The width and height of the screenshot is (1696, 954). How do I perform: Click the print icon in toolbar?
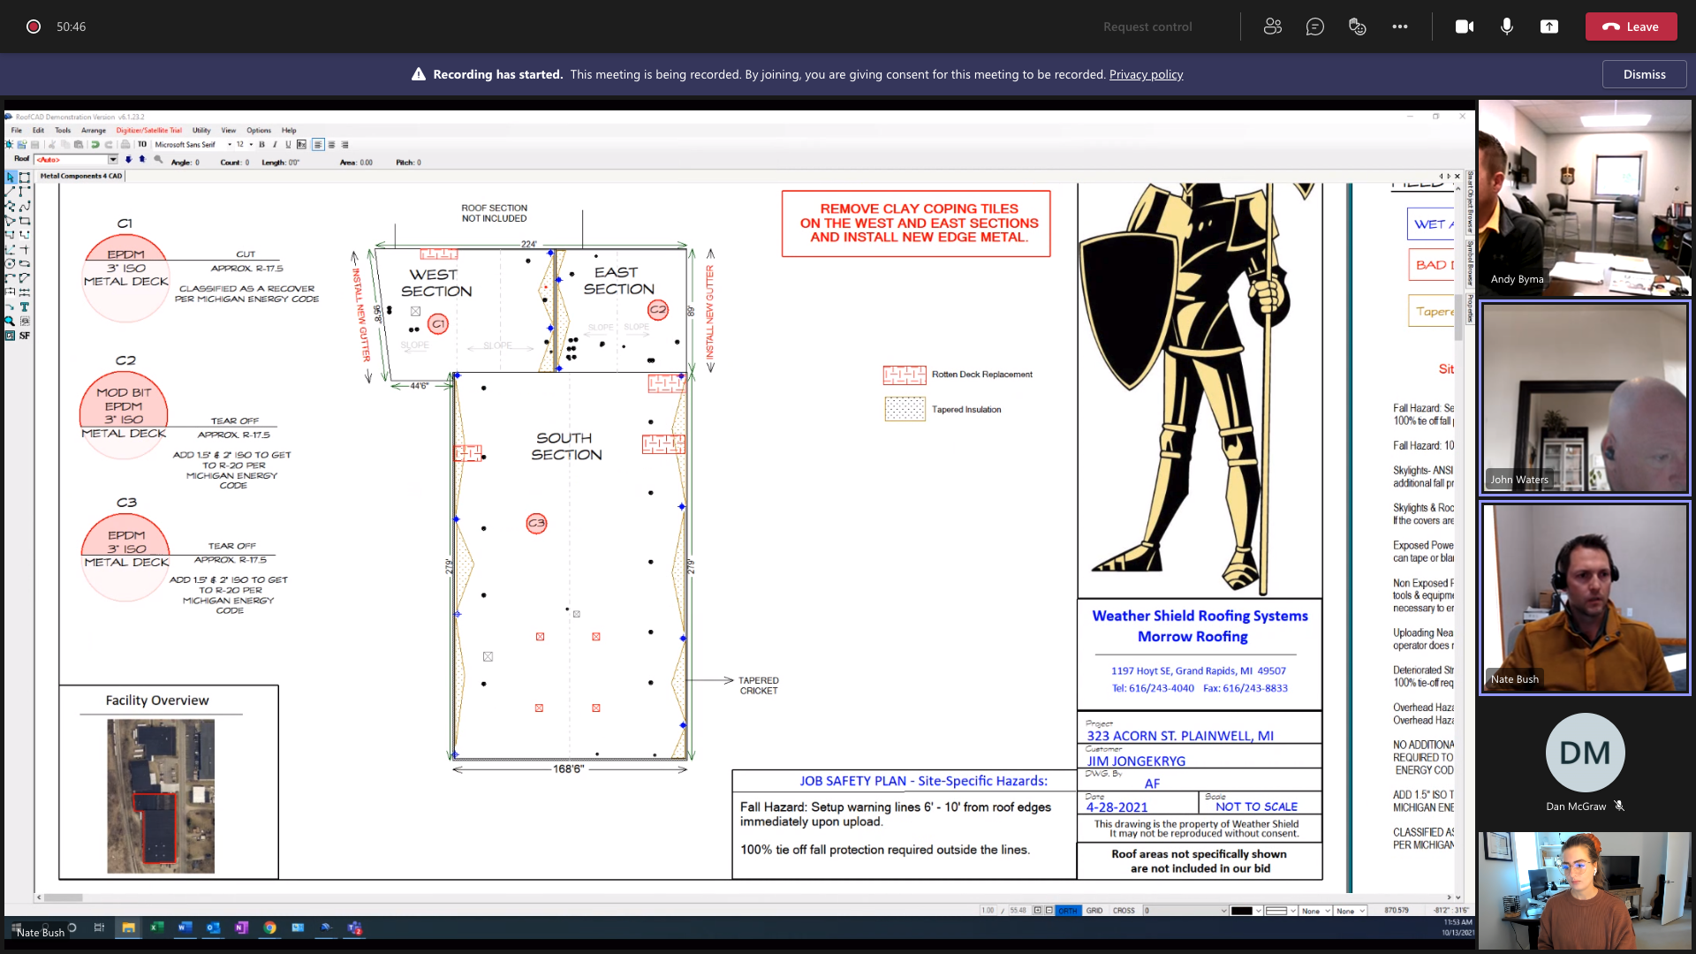click(x=125, y=145)
